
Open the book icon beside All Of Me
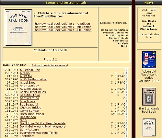coord(127,76)
